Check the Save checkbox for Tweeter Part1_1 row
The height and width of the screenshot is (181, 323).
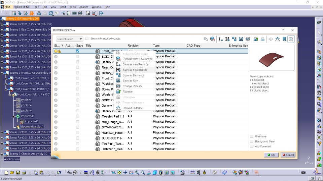point(77,116)
